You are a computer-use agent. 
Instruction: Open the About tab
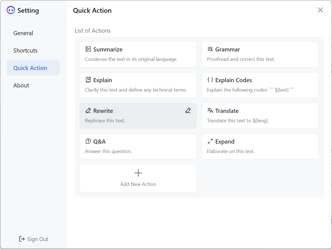(33, 85)
